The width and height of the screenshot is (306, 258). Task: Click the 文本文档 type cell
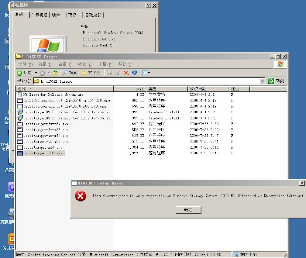coord(157,95)
